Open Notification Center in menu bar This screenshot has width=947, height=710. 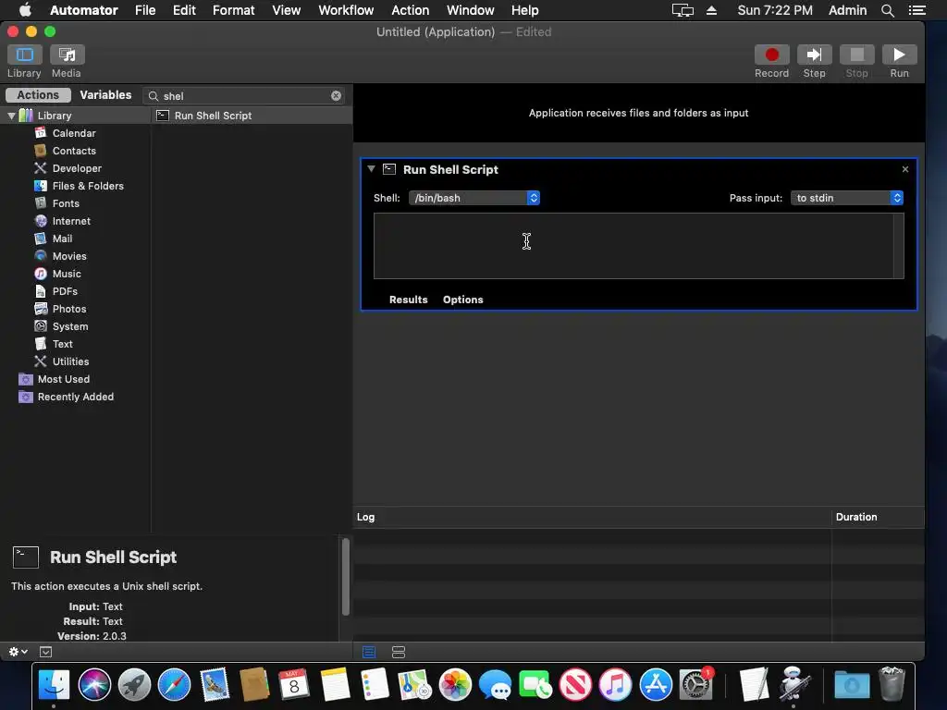click(916, 10)
